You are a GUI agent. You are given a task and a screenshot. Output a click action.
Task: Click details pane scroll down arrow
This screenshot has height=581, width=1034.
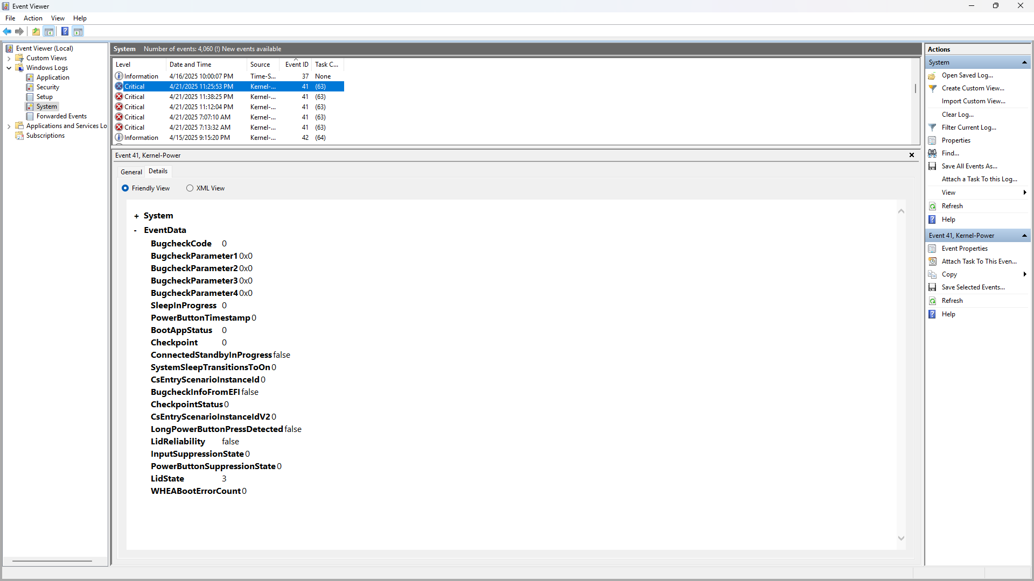[901, 539]
